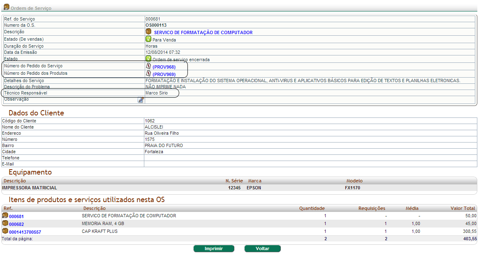Click the document icon next to PROV969
This screenshot has height=253, width=479.
148,73
